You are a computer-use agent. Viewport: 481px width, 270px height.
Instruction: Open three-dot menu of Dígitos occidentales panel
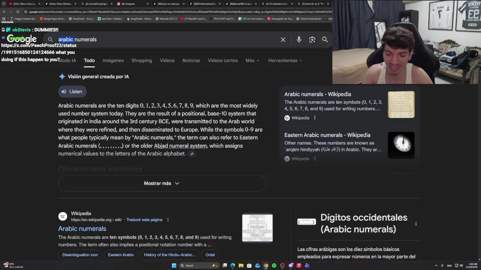coord(416,224)
